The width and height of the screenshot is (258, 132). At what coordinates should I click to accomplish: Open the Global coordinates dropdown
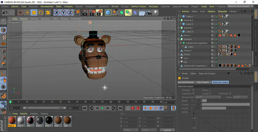pyautogui.click(x=130, y=130)
